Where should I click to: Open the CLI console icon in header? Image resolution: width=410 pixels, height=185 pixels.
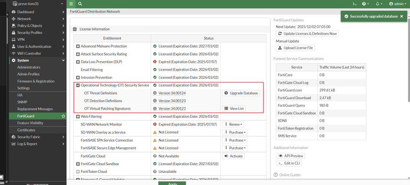(354, 4)
